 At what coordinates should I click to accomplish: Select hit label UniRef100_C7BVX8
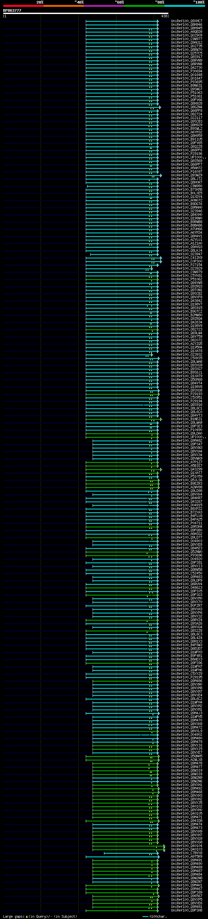[x=186, y=852]
